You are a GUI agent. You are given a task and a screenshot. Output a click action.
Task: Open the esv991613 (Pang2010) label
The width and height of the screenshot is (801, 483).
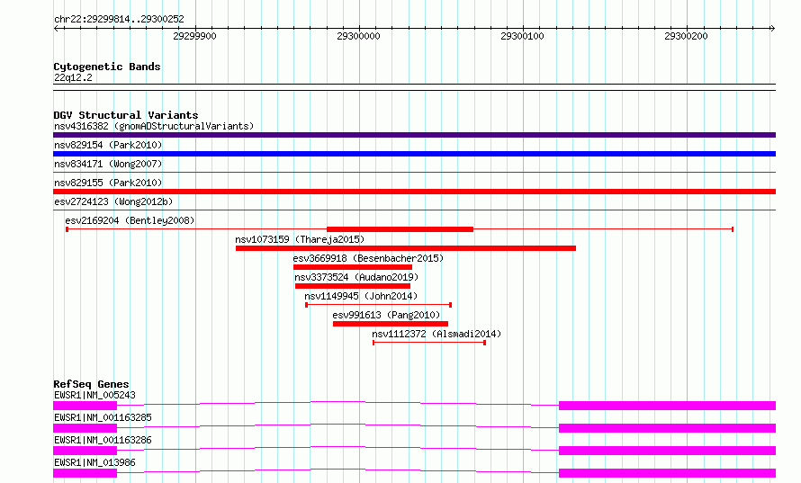[386, 315]
